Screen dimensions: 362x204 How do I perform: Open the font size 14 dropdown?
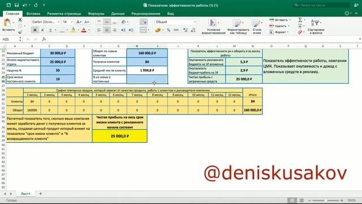pos(72,22)
